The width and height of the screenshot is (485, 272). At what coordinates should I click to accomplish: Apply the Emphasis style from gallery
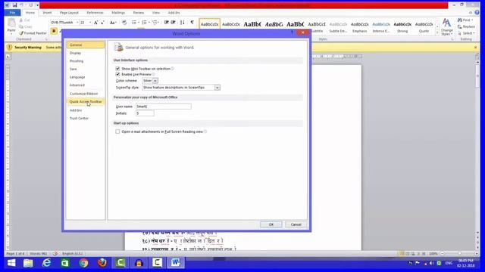click(359, 27)
